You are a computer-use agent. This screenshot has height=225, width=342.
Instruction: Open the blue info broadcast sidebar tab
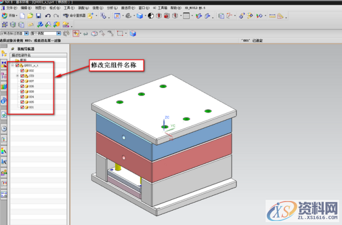pyautogui.click(x=4, y=101)
